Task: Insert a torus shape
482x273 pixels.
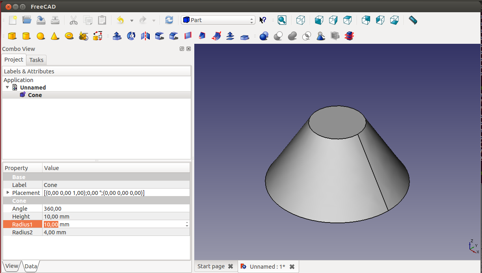Action: pyautogui.click(x=69, y=36)
